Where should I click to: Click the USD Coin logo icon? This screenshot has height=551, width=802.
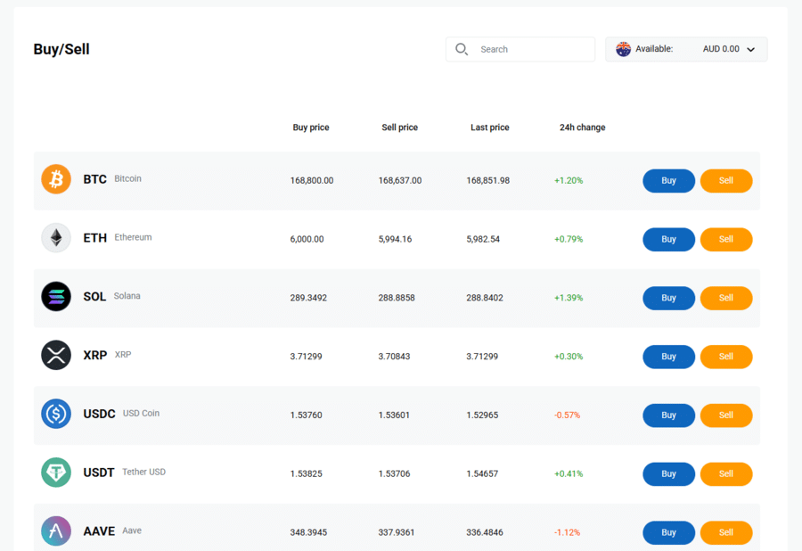[56, 414]
